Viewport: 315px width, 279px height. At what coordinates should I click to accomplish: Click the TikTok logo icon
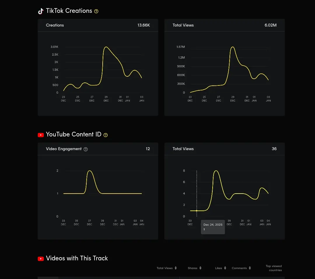(x=41, y=11)
